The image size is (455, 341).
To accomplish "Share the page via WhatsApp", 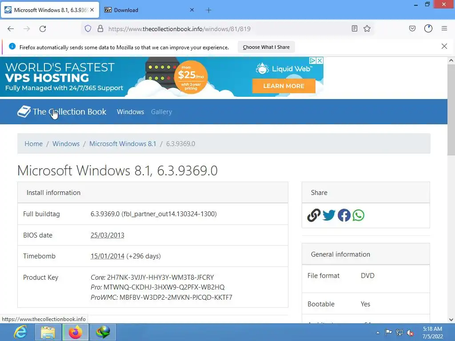I will tap(359, 215).
